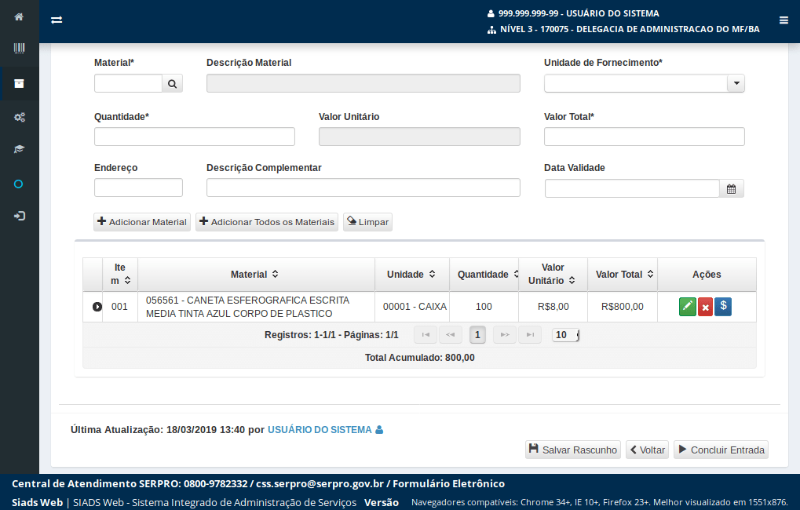Focus the Material code input

(129, 84)
